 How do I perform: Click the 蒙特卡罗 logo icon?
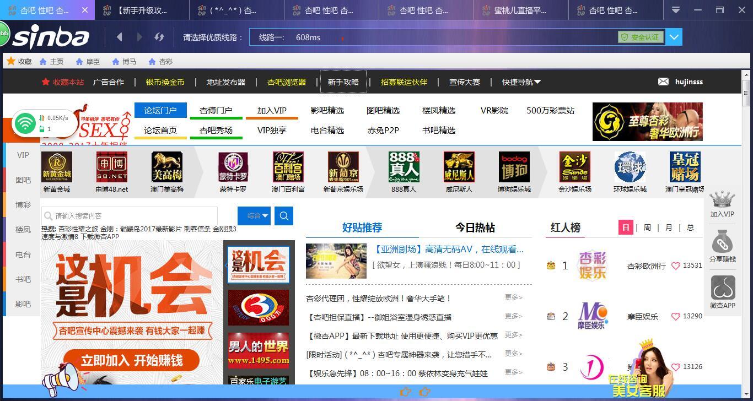233,167
